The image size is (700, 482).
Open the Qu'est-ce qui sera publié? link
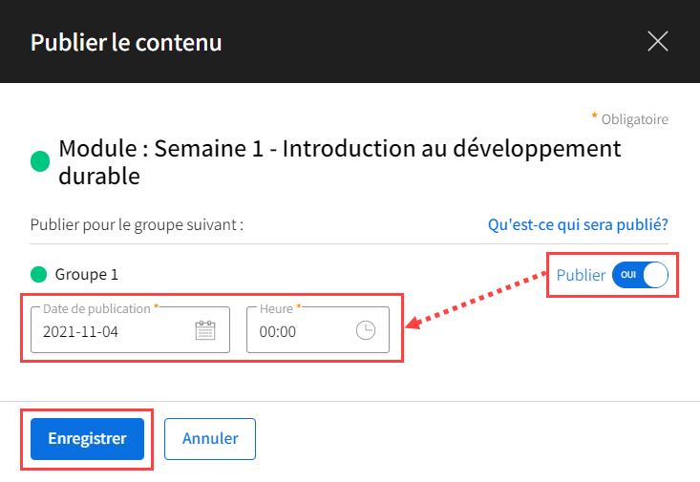click(x=578, y=224)
